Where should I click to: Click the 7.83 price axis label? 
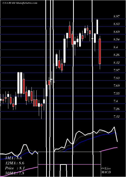coord(116,78)
